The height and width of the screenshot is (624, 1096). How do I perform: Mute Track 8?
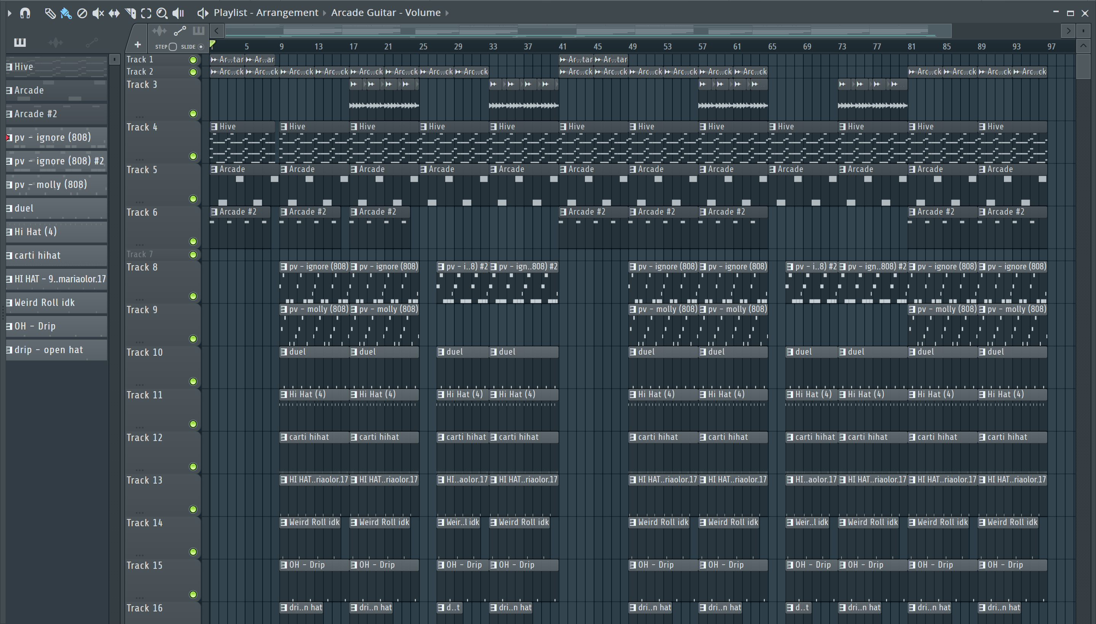point(193,296)
